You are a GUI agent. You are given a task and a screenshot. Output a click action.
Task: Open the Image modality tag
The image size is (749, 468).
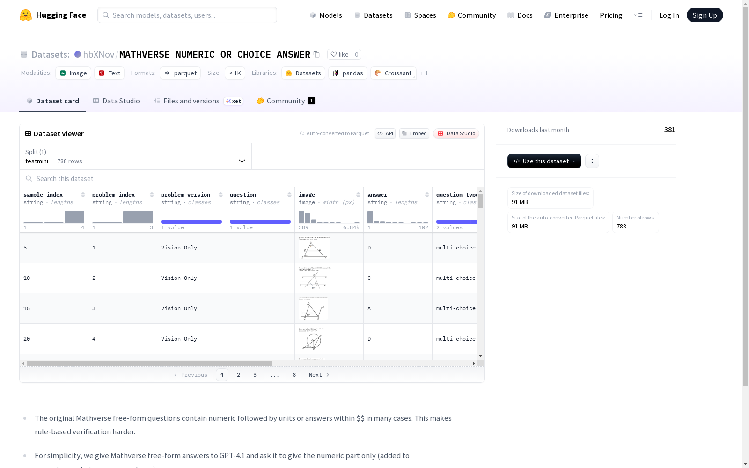[73, 73]
